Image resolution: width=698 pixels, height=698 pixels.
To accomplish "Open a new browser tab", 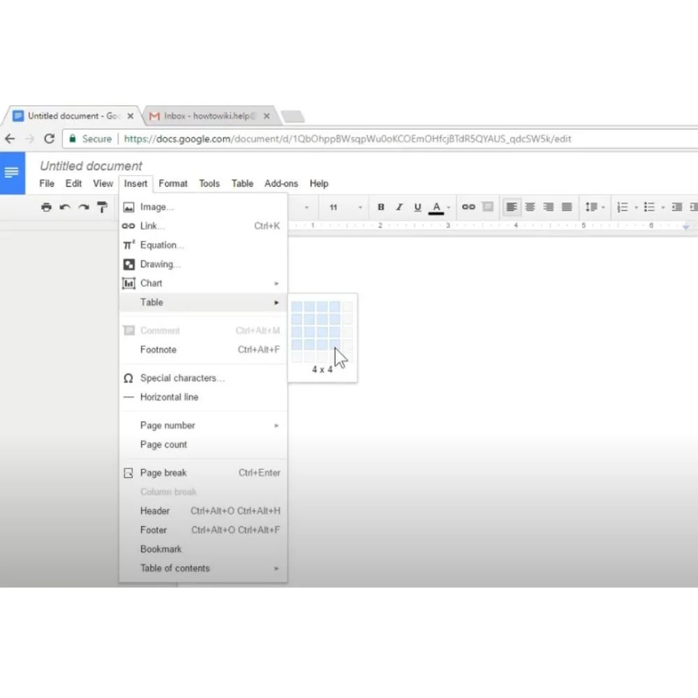I will pyautogui.click(x=293, y=117).
